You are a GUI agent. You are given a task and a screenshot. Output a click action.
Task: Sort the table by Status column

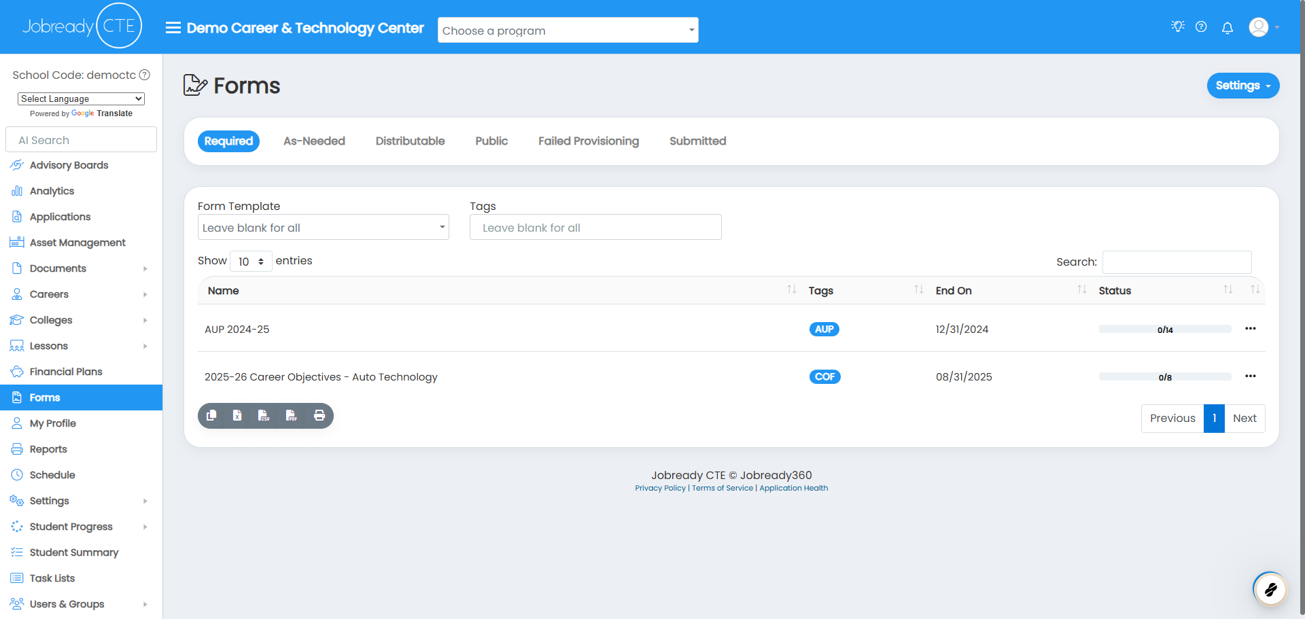1164,291
